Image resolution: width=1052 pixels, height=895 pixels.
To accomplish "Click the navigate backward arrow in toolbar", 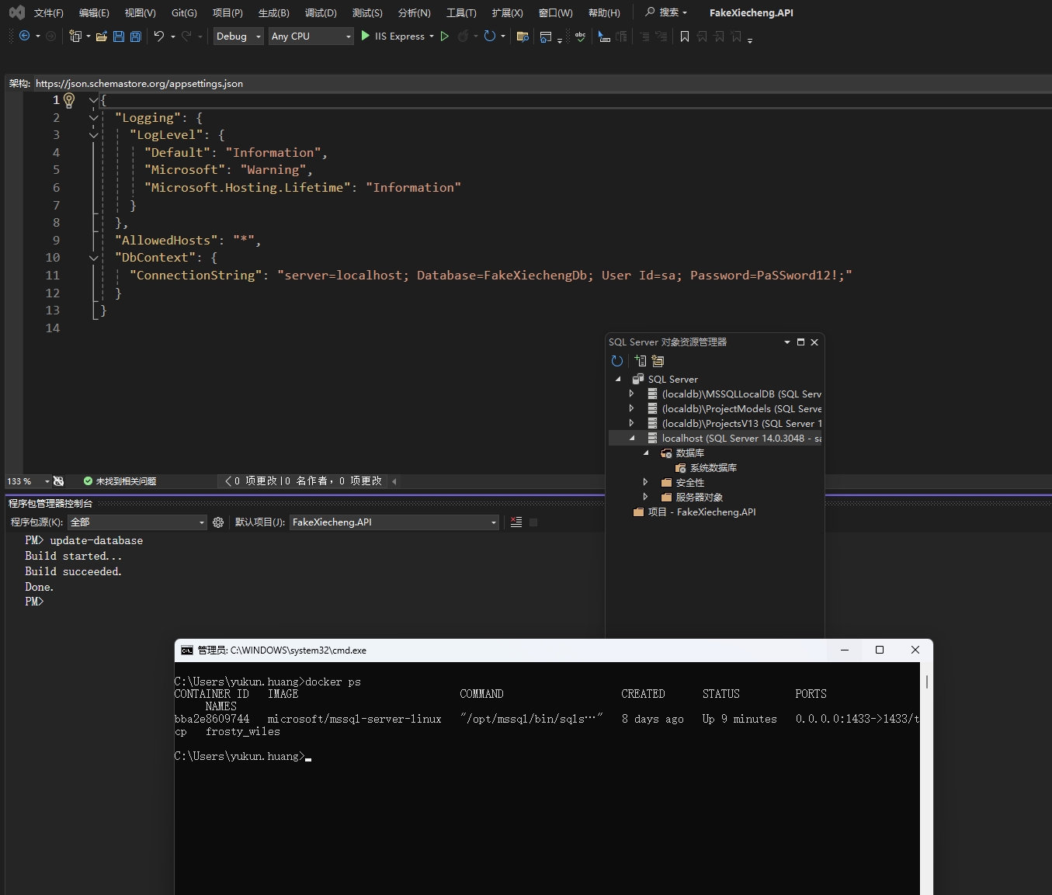I will pyautogui.click(x=25, y=36).
